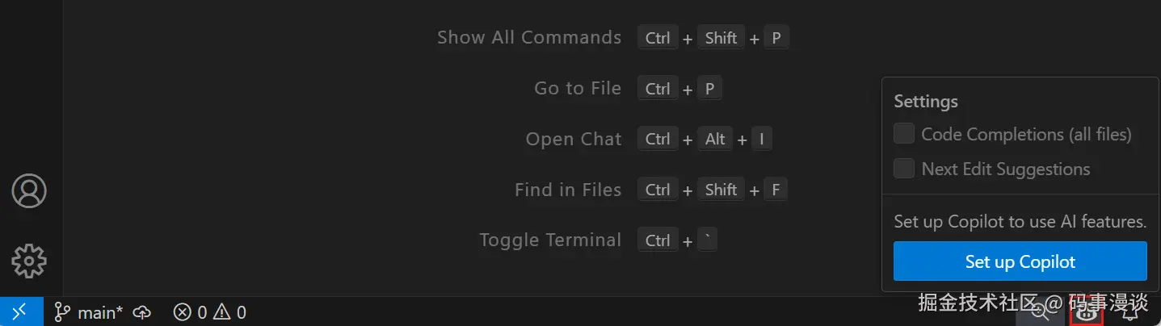The height and width of the screenshot is (326, 1161).
Task: Click the Find in Files label
Action: coord(568,190)
